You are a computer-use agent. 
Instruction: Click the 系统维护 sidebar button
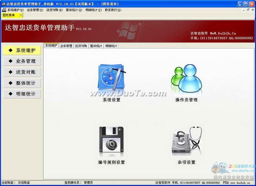(22, 50)
